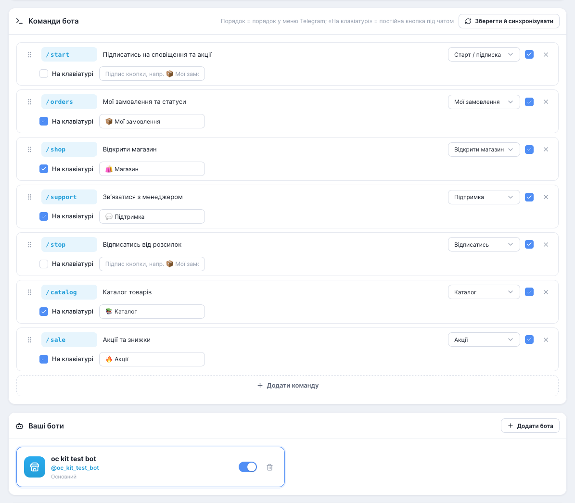575x503 pixels.
Task: Edit the /support command name field
Action: pos(69,197)
